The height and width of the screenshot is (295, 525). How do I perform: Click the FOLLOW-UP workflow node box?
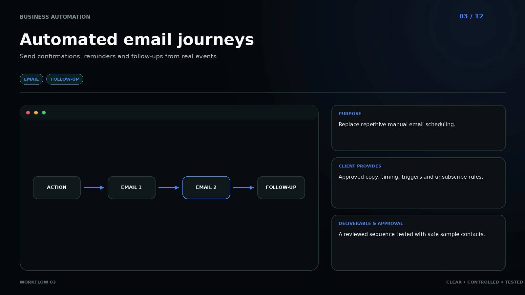coord(281,187)
